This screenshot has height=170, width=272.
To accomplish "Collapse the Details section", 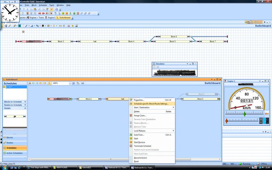I will [25, 108].
